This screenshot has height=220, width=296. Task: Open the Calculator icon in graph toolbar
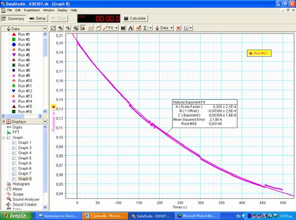click(x=123, y=28)
